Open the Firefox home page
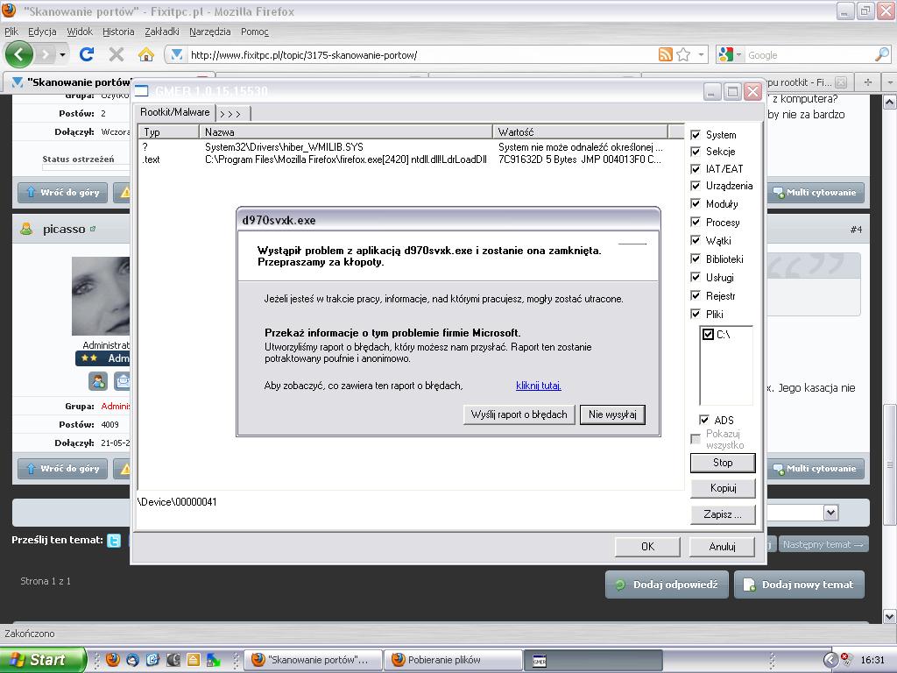The height and width of the screenshot is (673, 897). pyautogui.click(x=146, y=54)
